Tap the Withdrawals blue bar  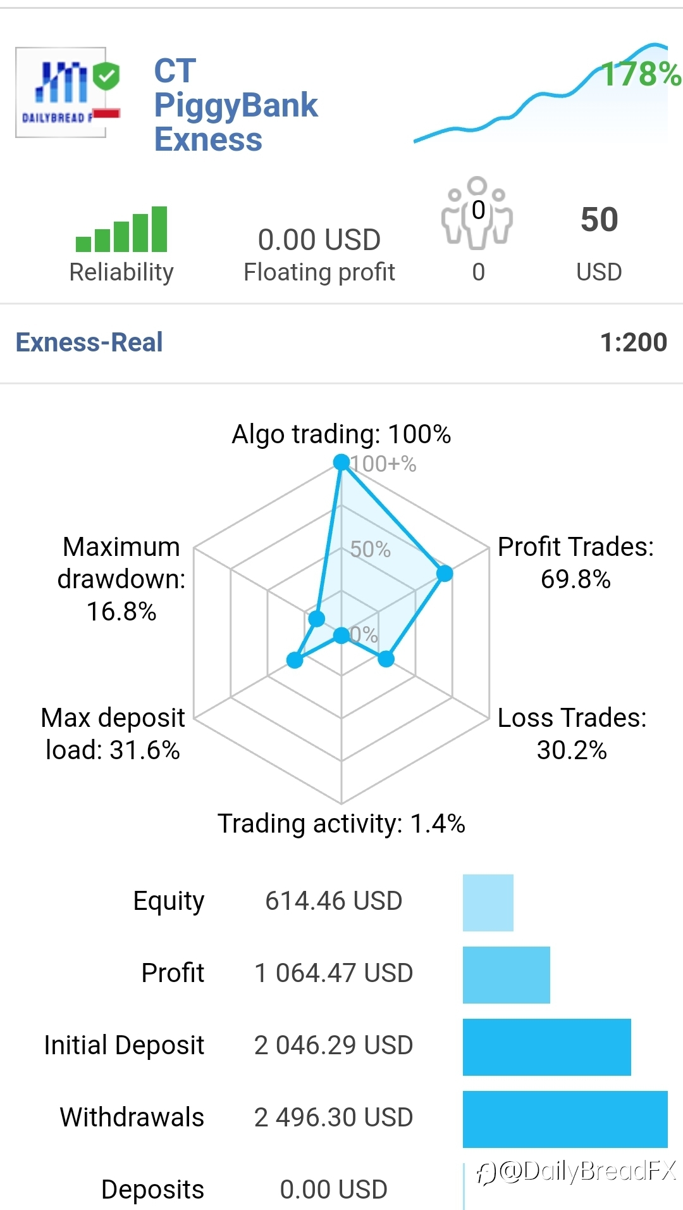pyautogui.click(x=565, y=1119)
